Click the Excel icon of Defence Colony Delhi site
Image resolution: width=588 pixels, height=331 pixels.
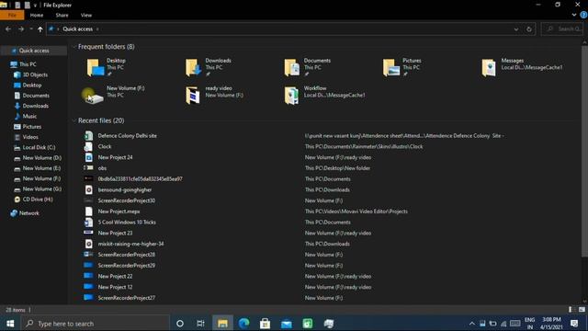pos(88,135)
